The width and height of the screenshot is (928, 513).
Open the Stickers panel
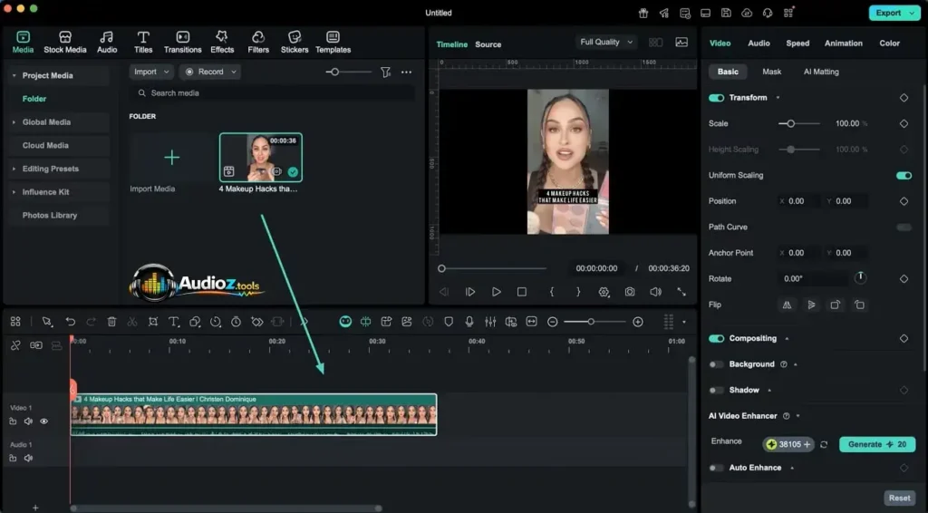click(295, 43)
